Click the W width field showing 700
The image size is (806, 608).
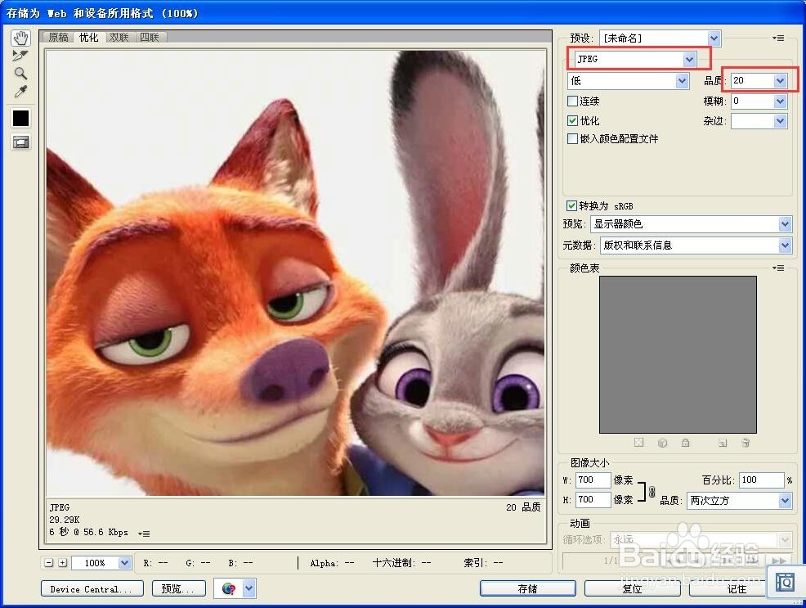point(593,480)
